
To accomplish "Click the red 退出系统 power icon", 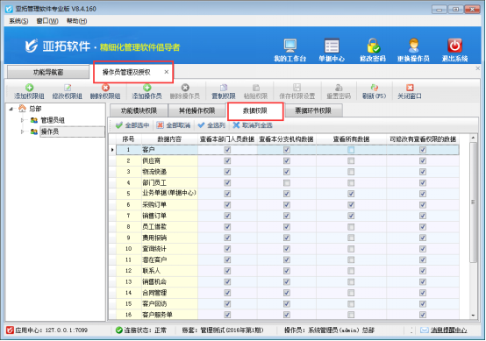I will pyautogui.click(x=454, y=46).
